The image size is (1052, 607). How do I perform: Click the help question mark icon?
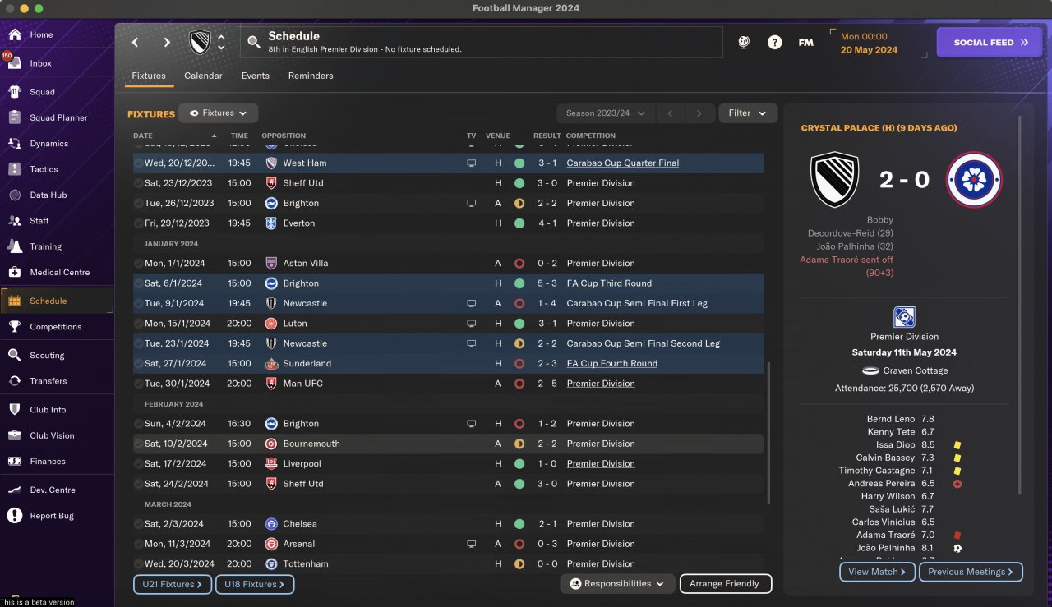[774, 43]
